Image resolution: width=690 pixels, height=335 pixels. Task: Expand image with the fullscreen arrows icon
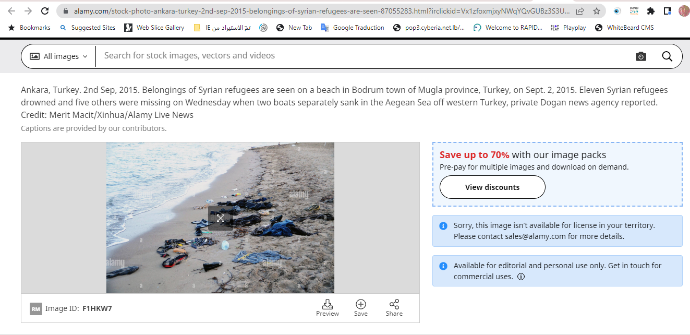point(221,218)
